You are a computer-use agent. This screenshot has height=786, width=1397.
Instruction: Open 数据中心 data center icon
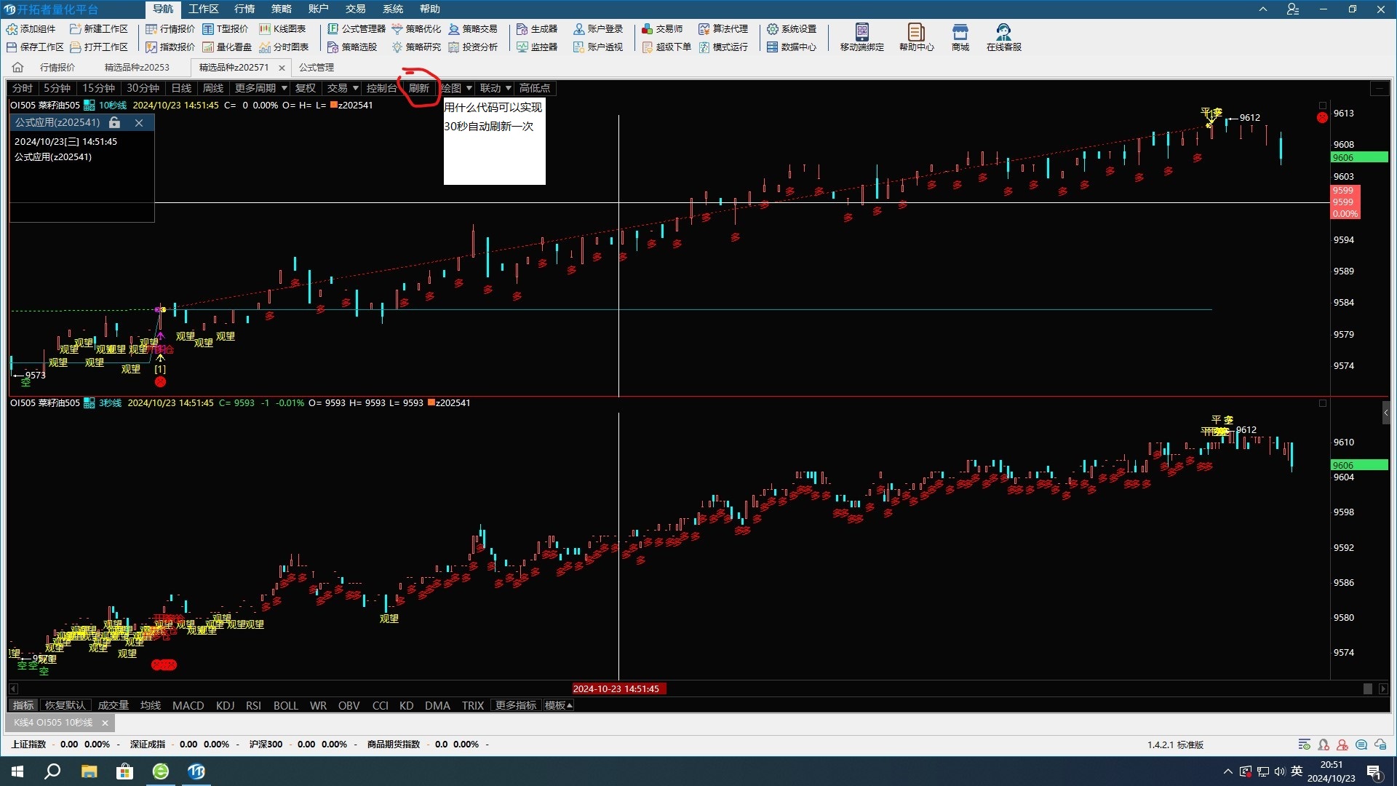click(x=773, y=47)
